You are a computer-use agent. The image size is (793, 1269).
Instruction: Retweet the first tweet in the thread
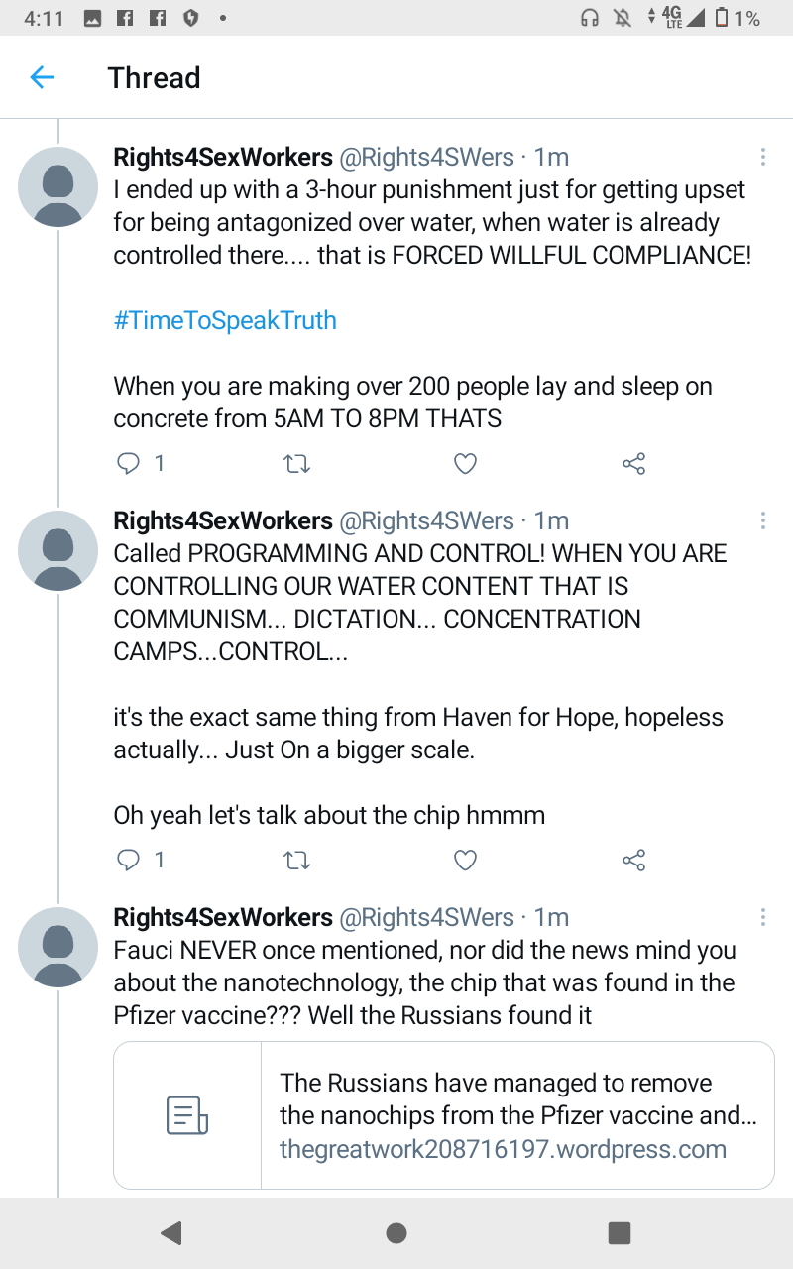297,463
